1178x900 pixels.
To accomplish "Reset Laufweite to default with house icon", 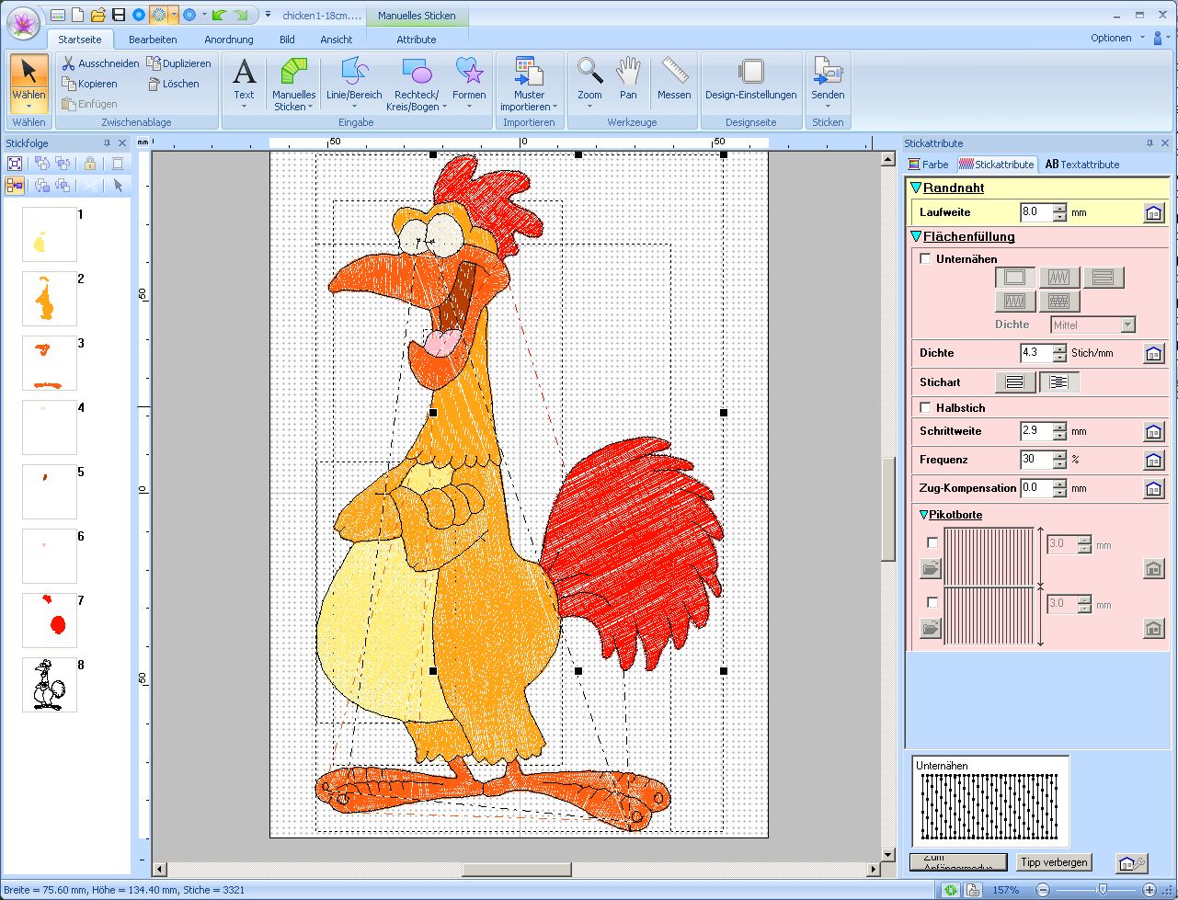I will click(x=1154, y=213).
